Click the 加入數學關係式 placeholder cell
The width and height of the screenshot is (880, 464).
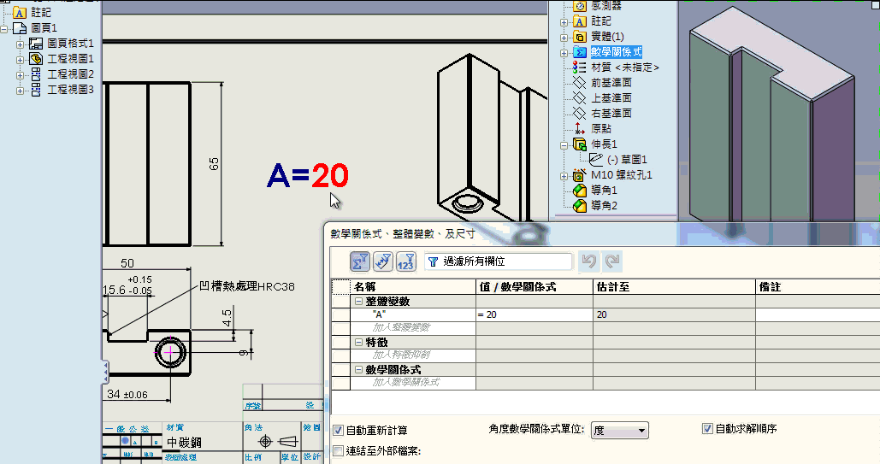tap(413, 383)
